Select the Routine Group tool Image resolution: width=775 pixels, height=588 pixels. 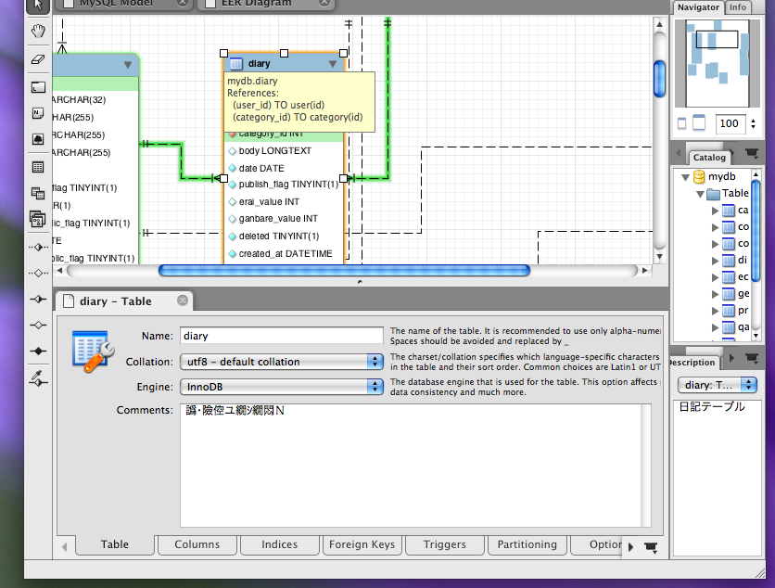pos(37,220)
